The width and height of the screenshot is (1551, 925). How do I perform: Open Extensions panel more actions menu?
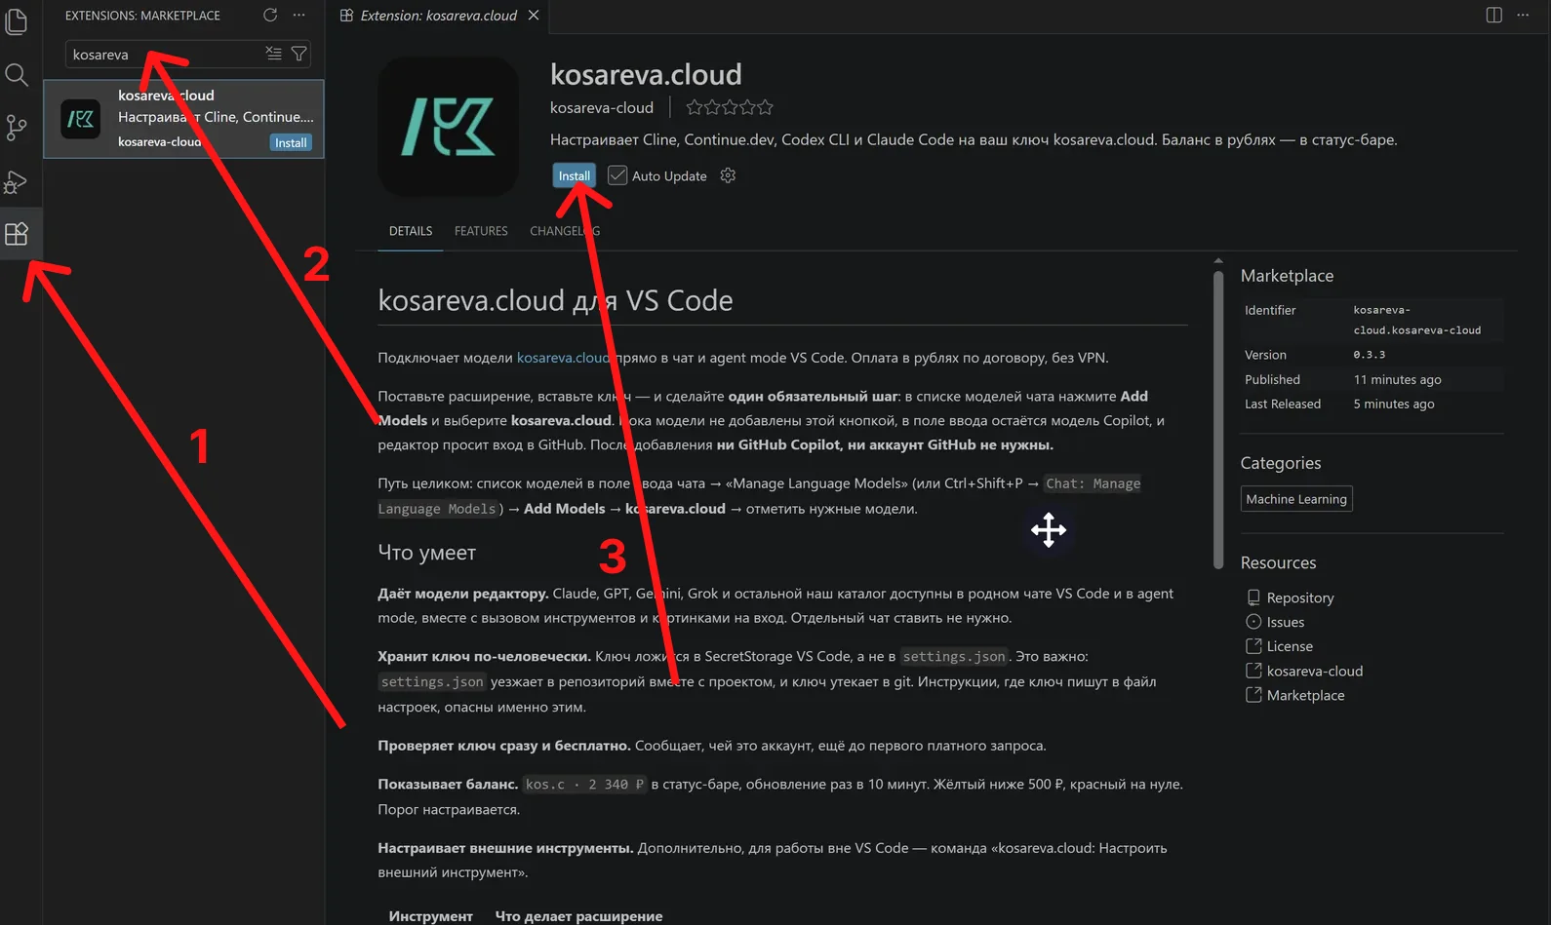click(x=298, y=15)
